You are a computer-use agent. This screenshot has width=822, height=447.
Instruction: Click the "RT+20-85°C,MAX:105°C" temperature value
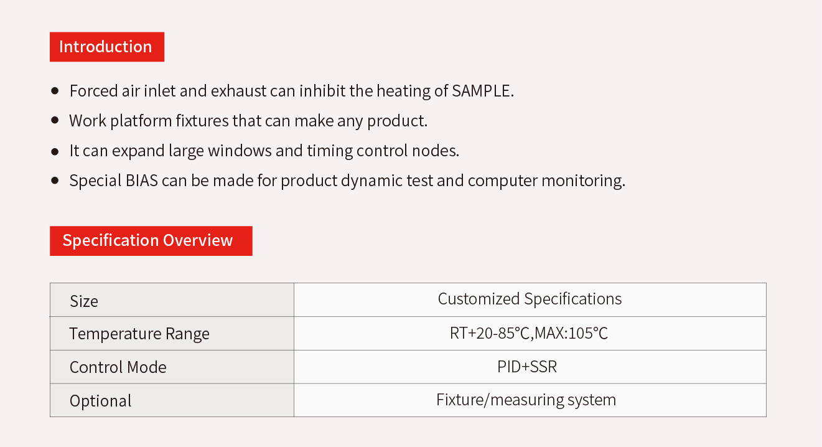[529, 333]
